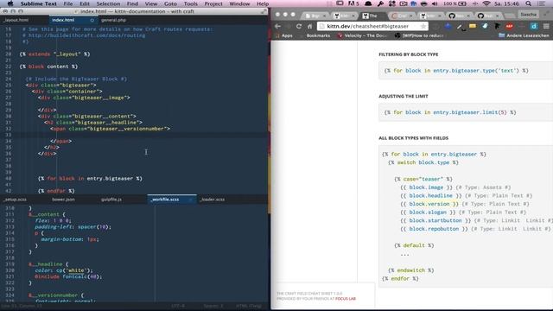Image resolution: width=553 pixels, height=311 pixels.
Task: Click the 'block.startbutton' code line
Action: [x=476, y=220]
